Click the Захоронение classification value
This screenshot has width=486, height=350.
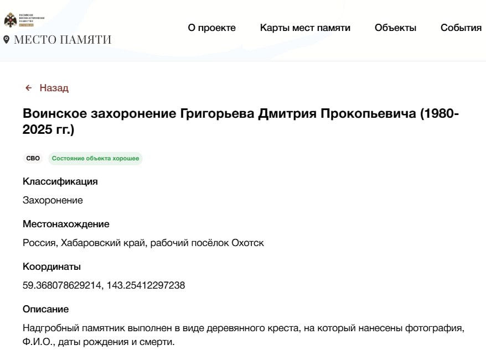pyautogui.click(x=53, y=200)
